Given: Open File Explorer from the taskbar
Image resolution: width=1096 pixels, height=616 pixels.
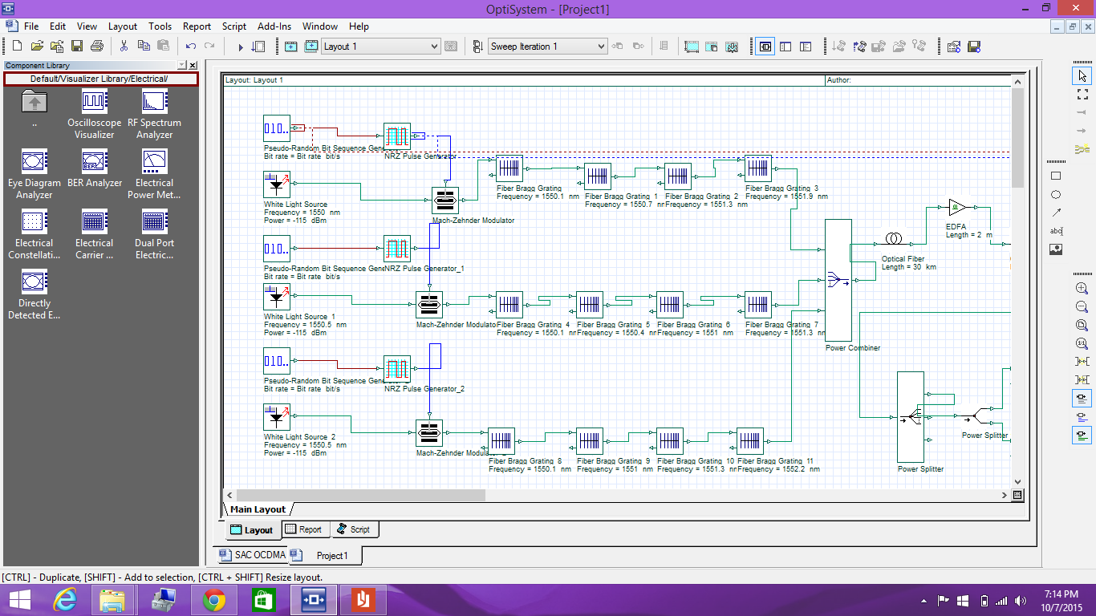Looking at the screenshot, I should click(x=112, y=600).
